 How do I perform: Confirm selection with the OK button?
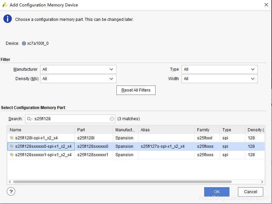216,191
